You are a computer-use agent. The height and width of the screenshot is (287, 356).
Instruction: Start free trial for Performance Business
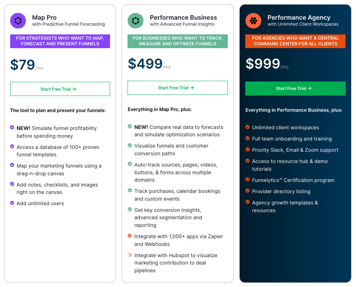tap(177, 88)
